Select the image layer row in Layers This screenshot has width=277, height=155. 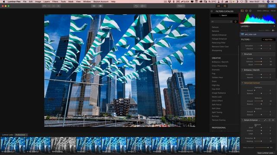click(258, 34)
